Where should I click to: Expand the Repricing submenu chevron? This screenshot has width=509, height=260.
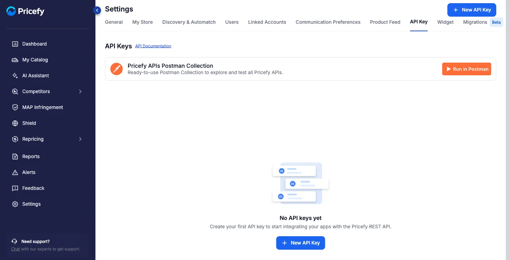pyautogui.click(x=80, y=139)
